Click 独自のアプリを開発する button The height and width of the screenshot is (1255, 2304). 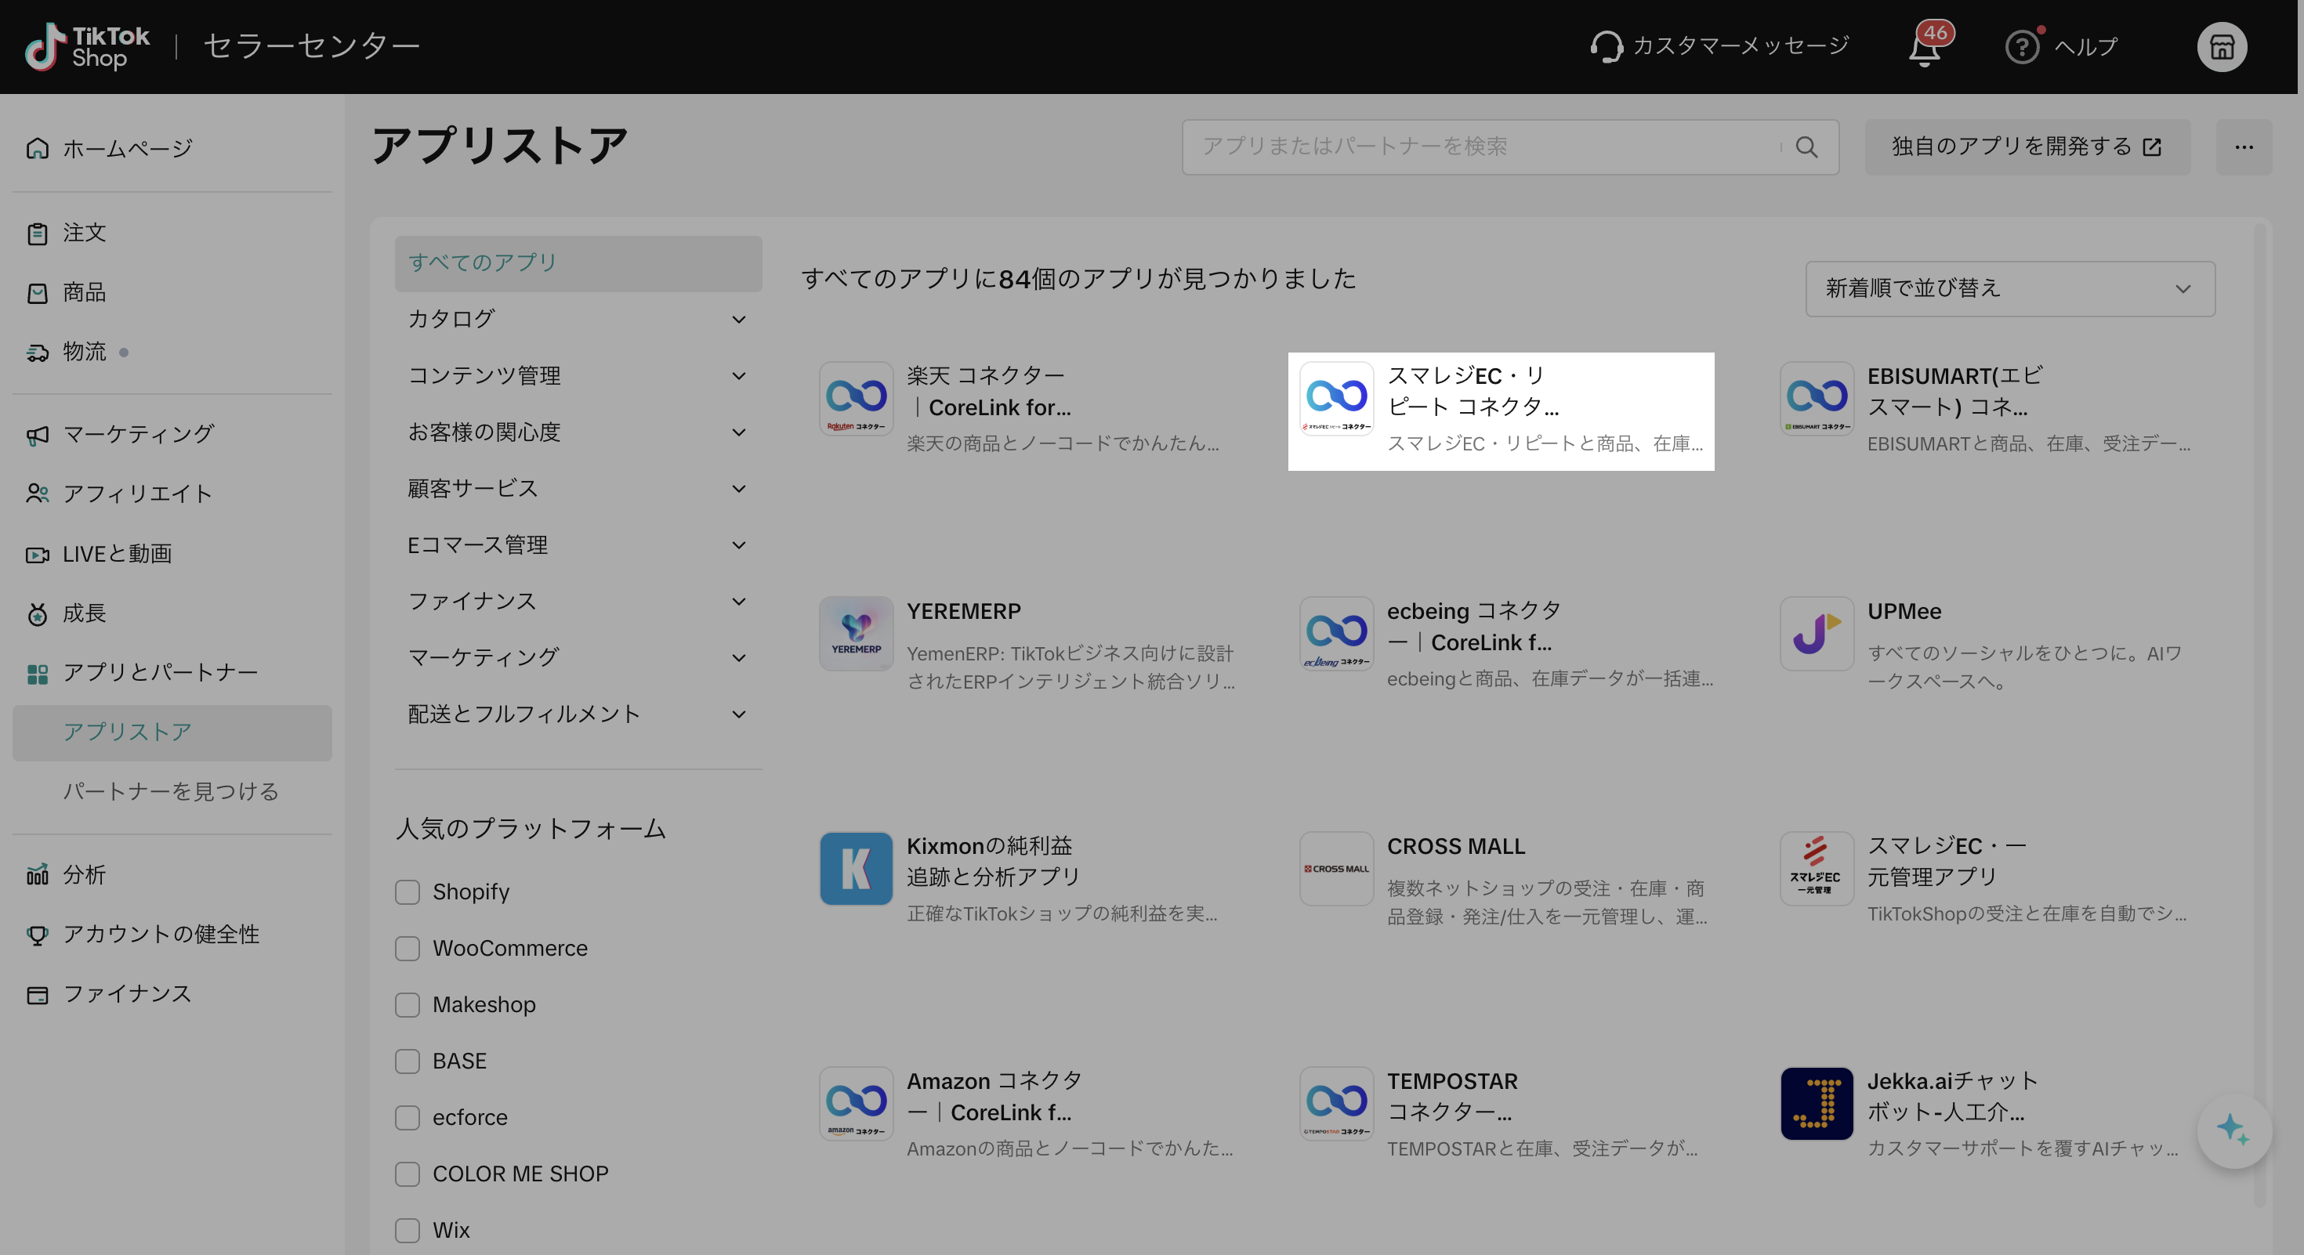coord(2027,147)
